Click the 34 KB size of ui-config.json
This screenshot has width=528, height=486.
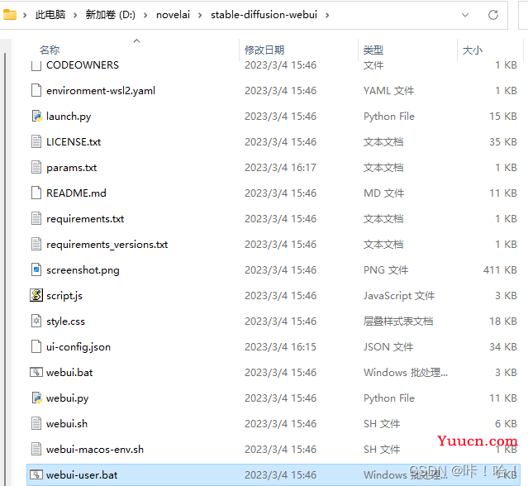point(503,346)
